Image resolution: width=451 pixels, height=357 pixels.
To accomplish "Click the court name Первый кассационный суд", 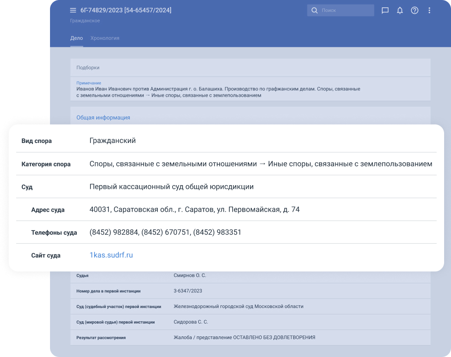I will (172, 187).
